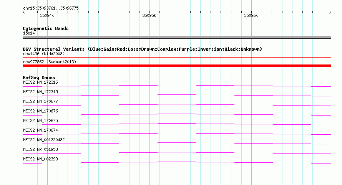Click the chr15:35093761..35096775 region label

click(51, 8)
